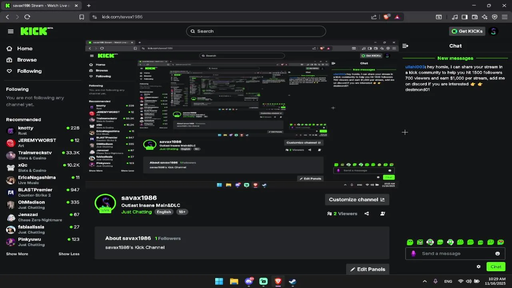Reload the page
512x288 pixels.
tap(27, 17)
